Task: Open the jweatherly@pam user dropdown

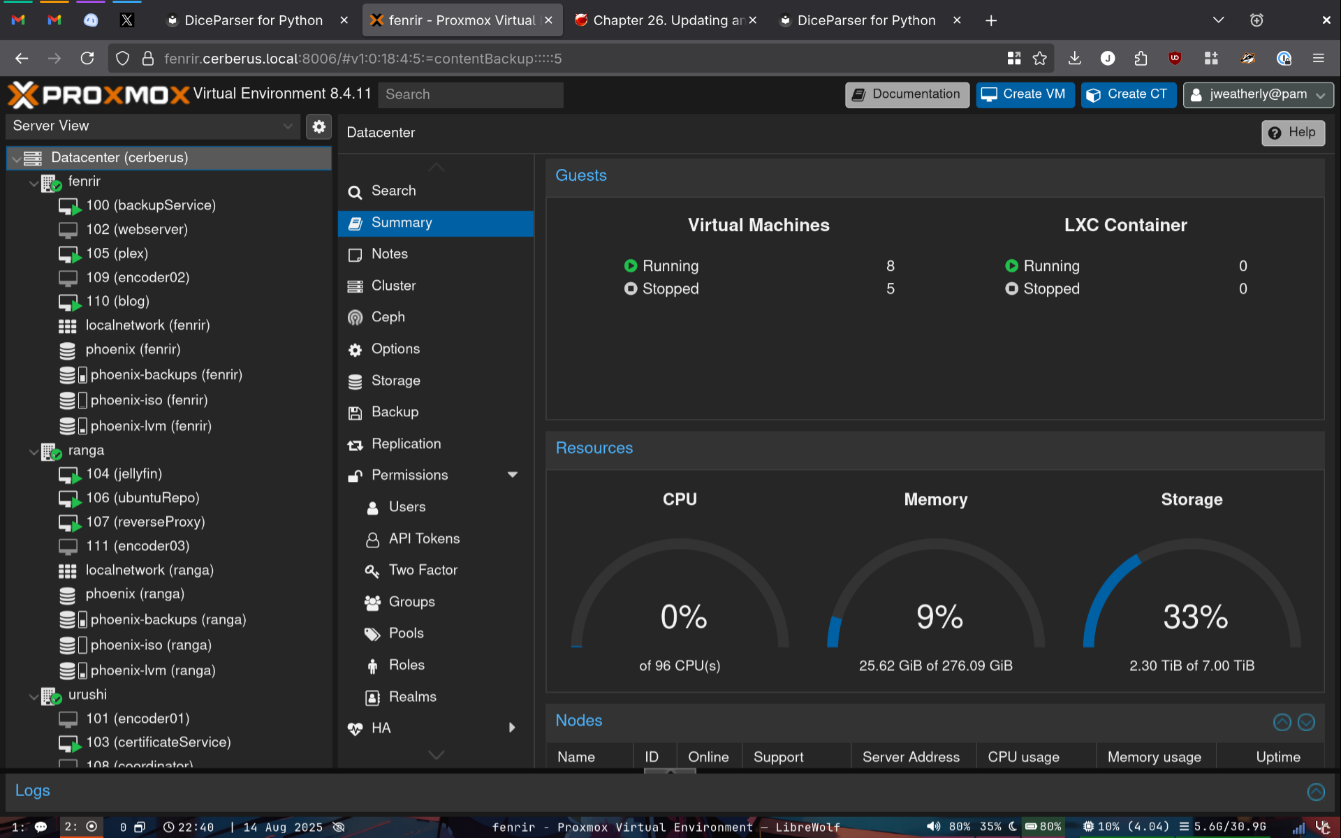Action: pyautogui.click(x=1259, y=95)
